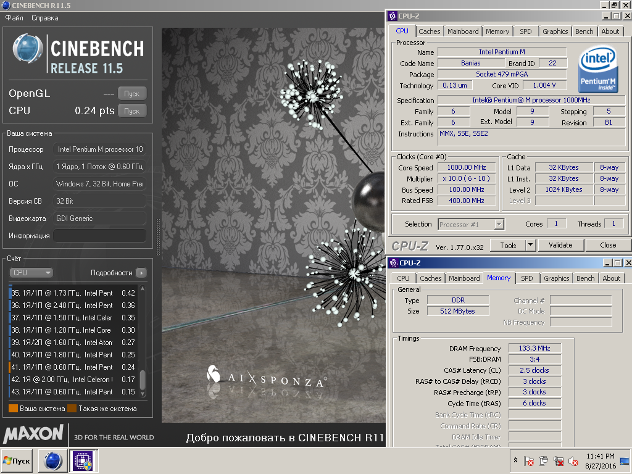The width and height of the screenshot is (632, 474).
Task: Click the Action Center flag tray icon
Action: click(529, 460)
